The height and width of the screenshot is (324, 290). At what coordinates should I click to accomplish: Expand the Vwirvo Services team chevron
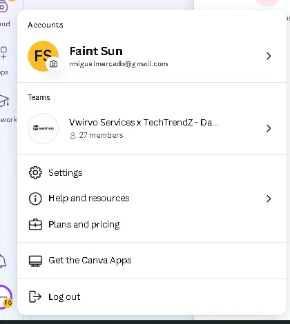[x=269, y=128]
